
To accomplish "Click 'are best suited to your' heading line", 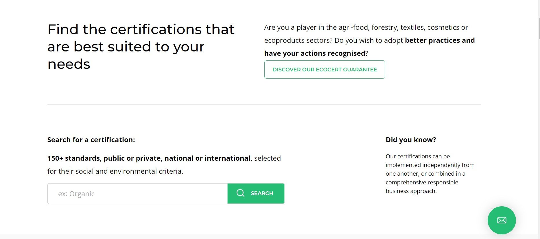I will point(126,47).
